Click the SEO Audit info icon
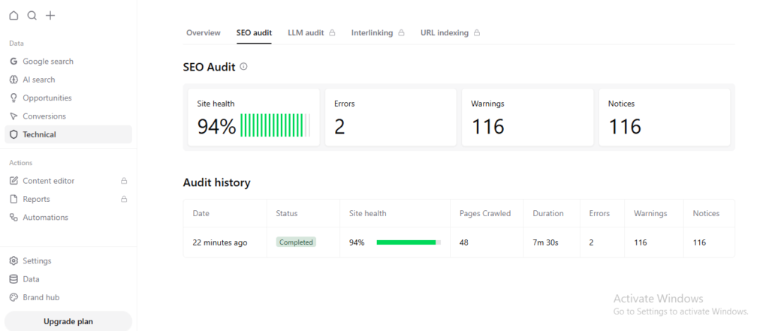 click(x=243, y=67)
